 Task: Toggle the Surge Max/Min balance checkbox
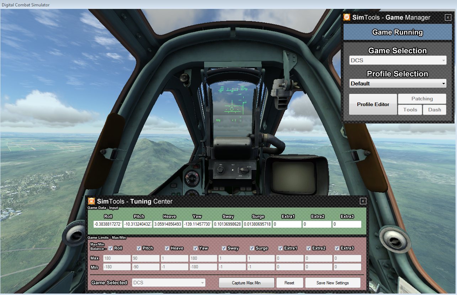point(252,248)
